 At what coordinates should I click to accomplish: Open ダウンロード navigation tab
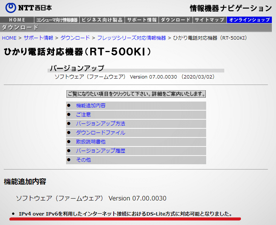coord(176,20)
